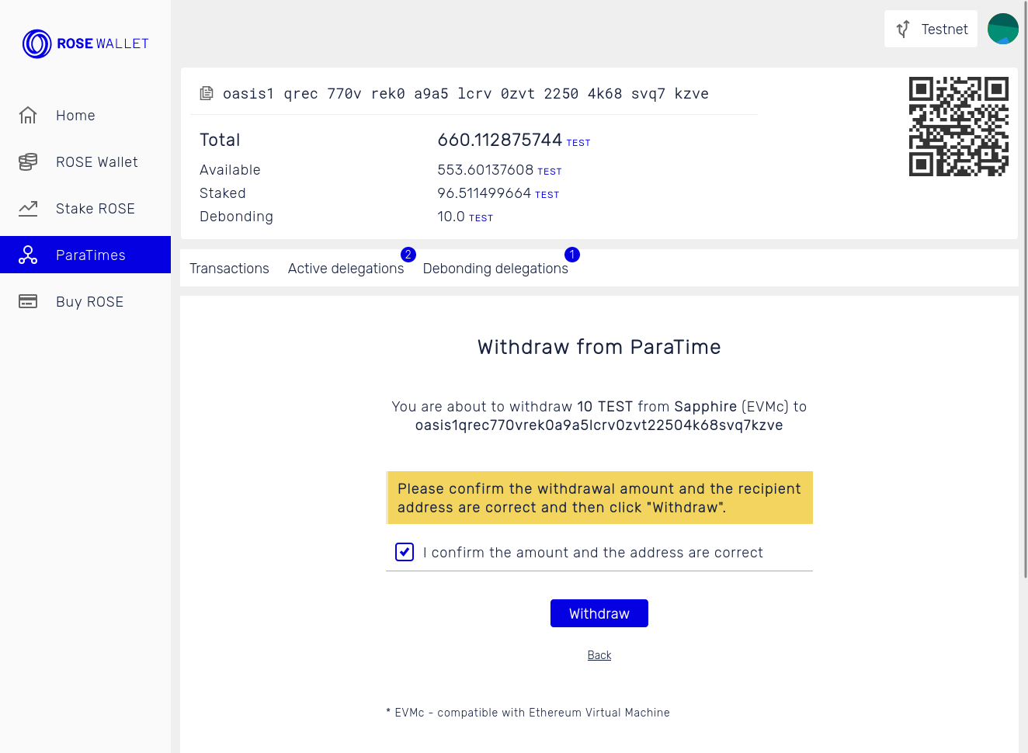Open the profile avatar menu
The height and width of the screenshot is (753, 1028).
point(1002,29)
